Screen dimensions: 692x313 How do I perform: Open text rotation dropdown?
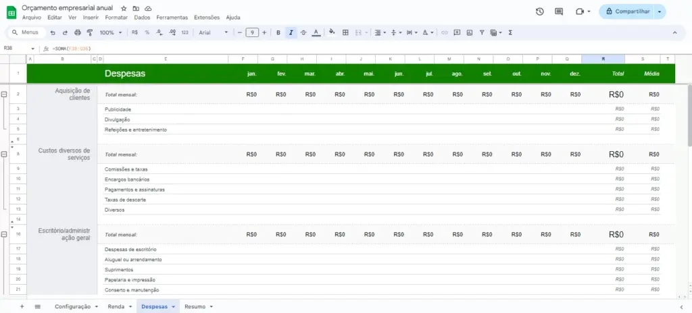tap(428, 32)
